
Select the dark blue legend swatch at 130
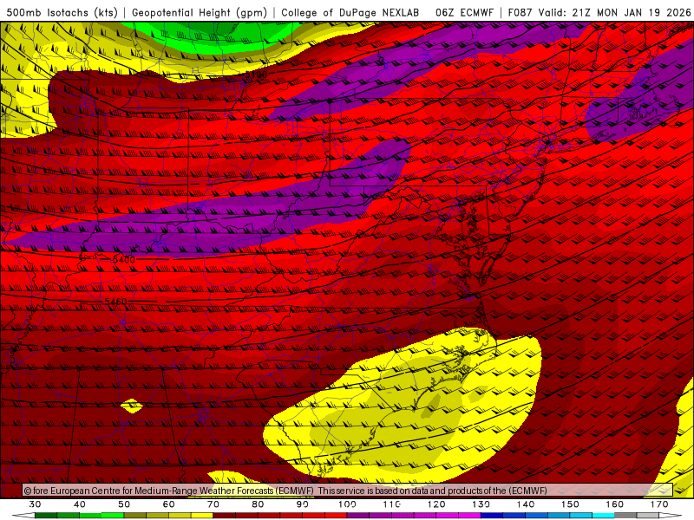(x=492, y=516)
